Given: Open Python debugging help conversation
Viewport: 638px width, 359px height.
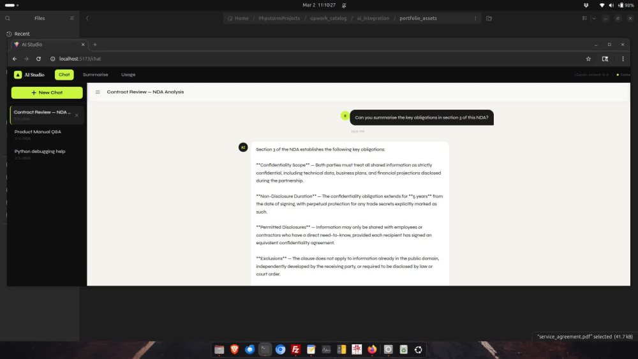Looking at the screenshot, I should (47, 154).
